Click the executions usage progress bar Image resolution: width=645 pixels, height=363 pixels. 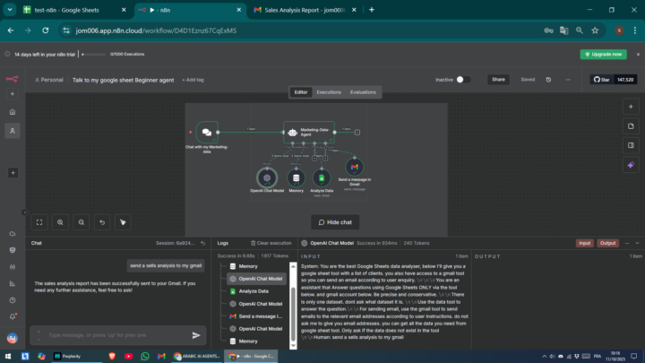(93, 55)
